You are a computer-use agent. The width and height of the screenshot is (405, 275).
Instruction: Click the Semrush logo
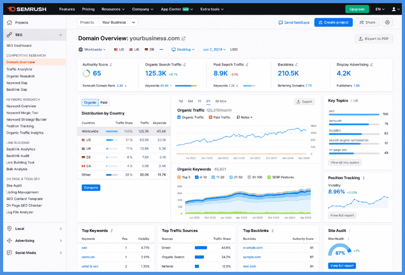pos(27,9)
